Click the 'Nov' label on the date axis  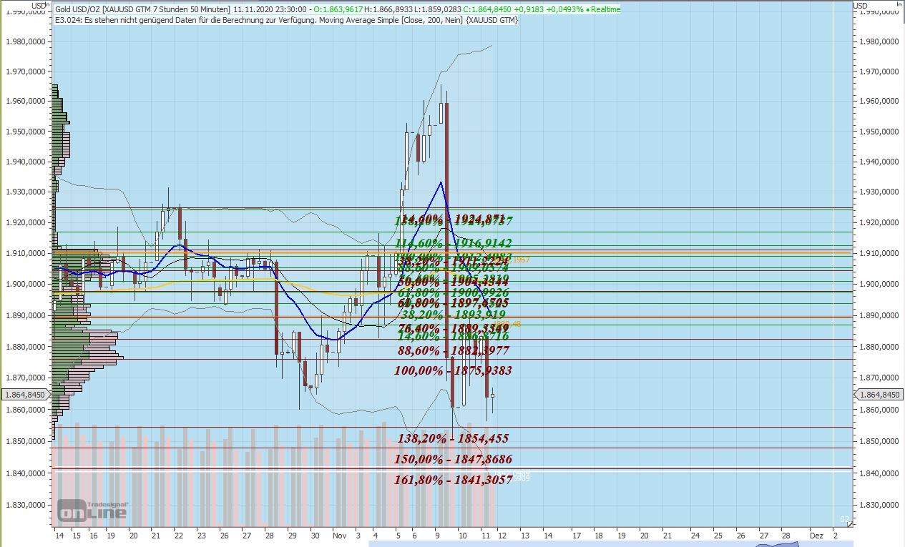point(339,535)
